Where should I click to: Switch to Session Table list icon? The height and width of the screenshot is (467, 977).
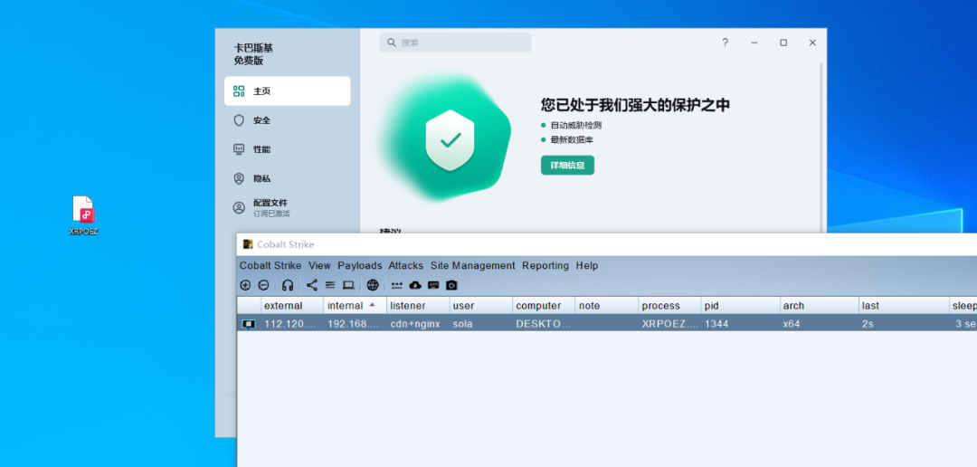click(330, 285)
